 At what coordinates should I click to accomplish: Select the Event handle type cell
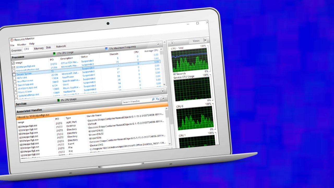pyautogui.click(x=71, y=144)
